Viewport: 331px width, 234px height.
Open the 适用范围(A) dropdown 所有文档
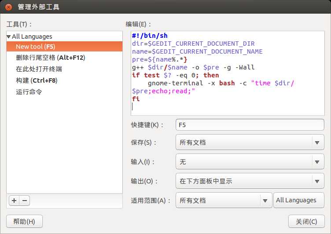(x=224, y=200)
